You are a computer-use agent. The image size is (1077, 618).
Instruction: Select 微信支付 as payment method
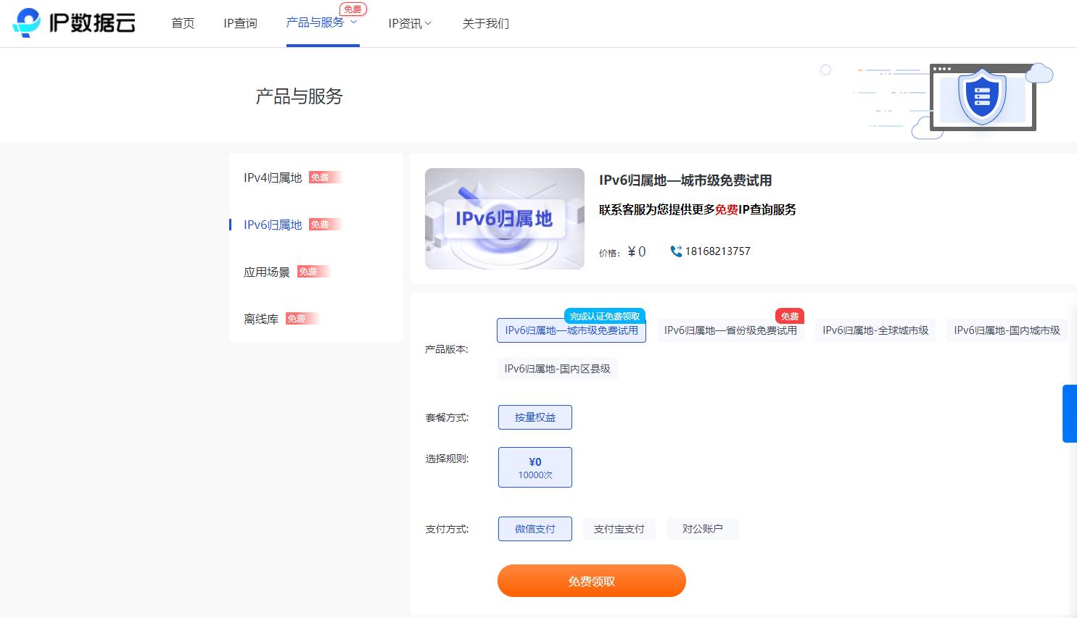[x=535, y=529]
